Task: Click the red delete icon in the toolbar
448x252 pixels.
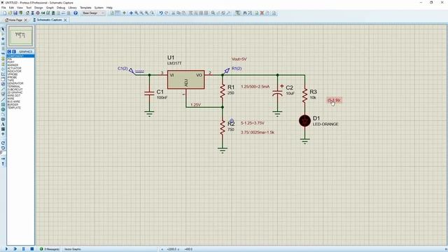Action: pos(262,13)
